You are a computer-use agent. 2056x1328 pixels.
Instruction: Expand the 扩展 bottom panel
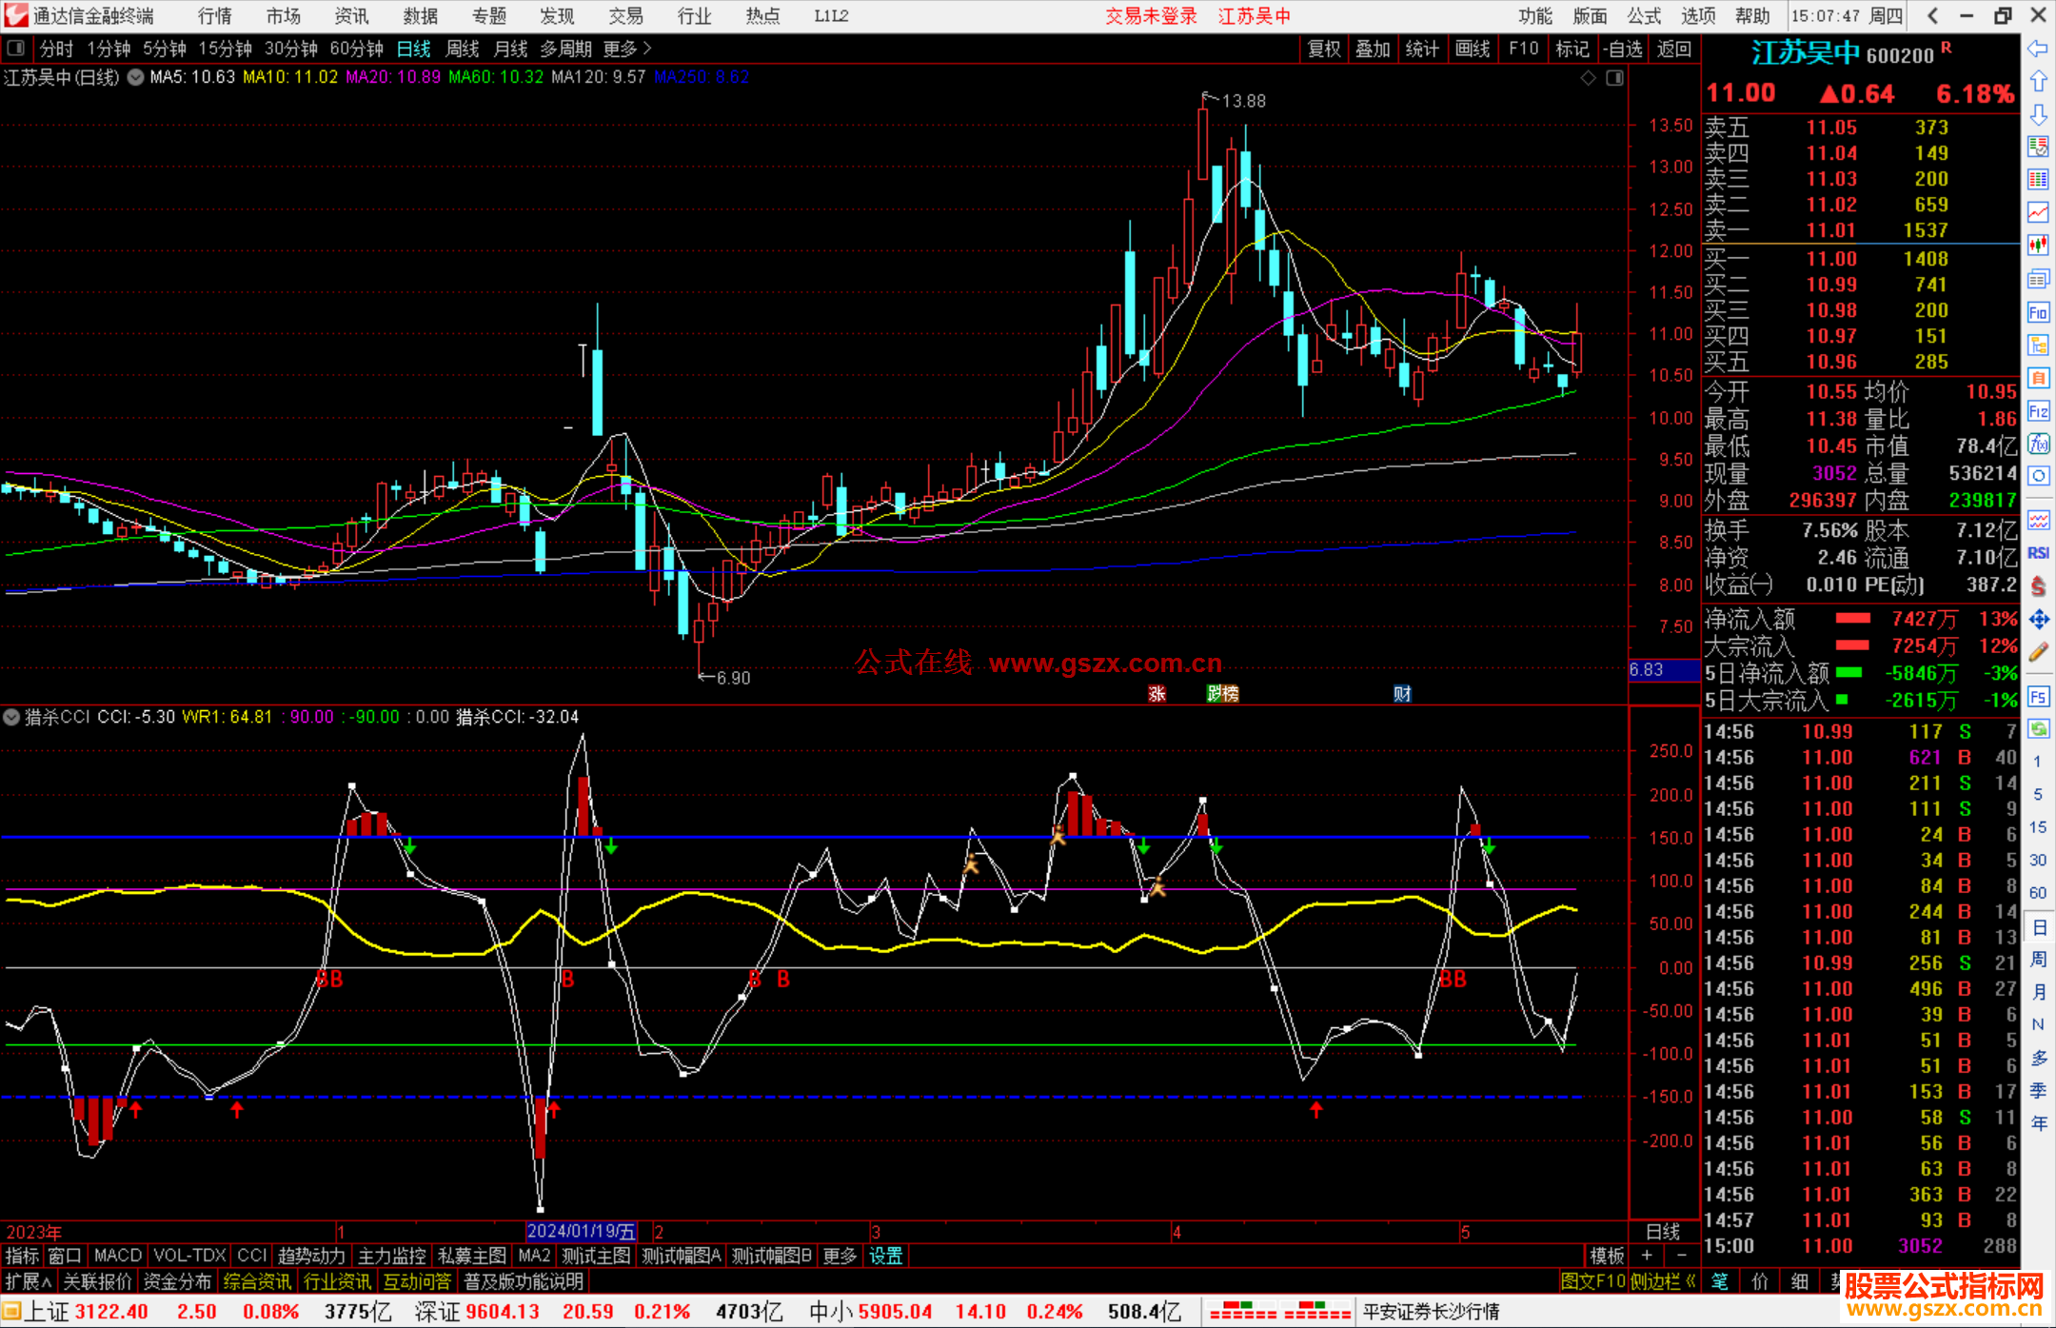29,1281
